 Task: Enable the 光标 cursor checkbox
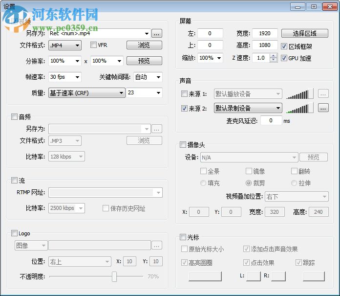[183, 237]
